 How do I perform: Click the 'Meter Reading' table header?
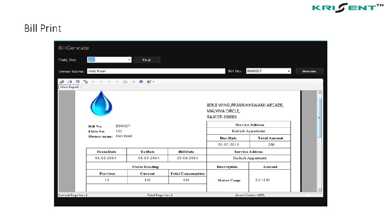(x=145, y=167)
